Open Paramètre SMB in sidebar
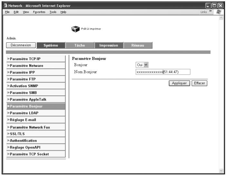Screen dimensions: 226x175 [x=36, y=92]
